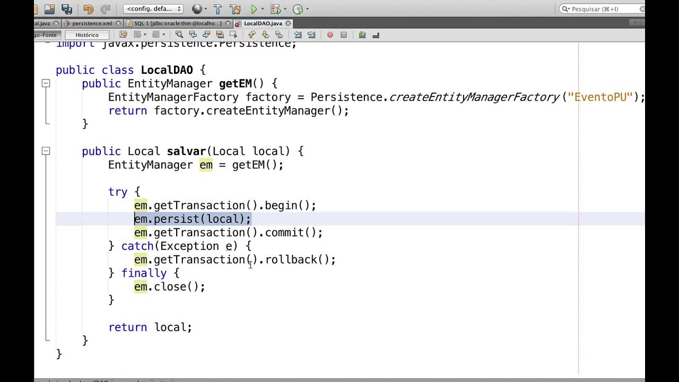Clean and build with hammer-broom icon
Viewport: 679px width, 382px height.
[235, 8]
